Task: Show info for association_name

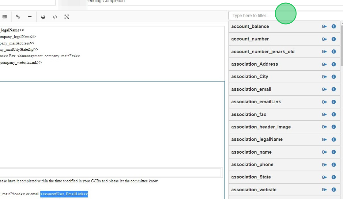Action: click(x=334, y=152)
